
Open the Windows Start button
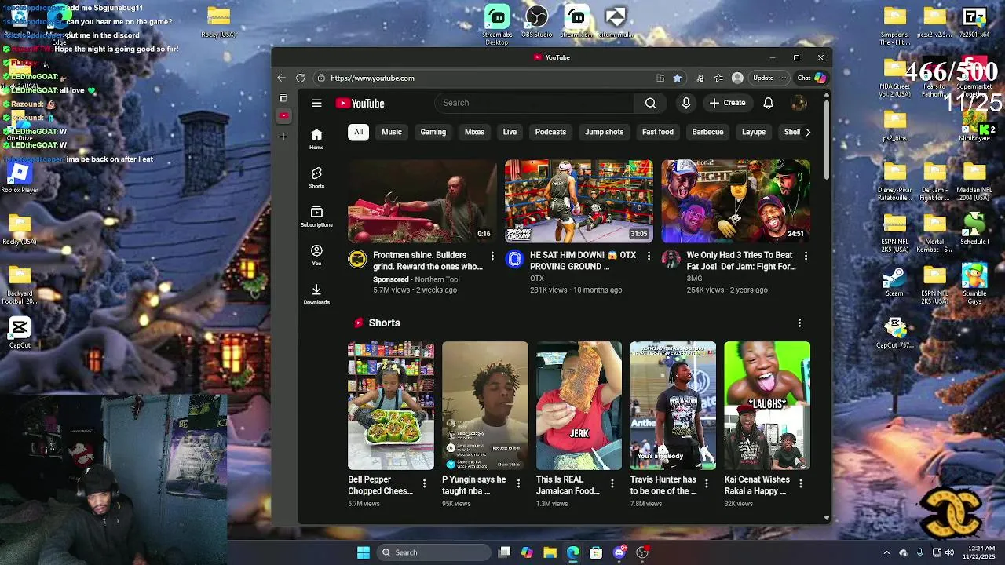click(364, 552)
